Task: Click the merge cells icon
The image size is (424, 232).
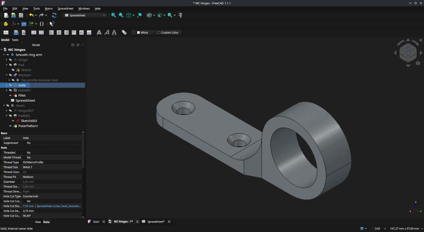Action: (x=34, y=32)
